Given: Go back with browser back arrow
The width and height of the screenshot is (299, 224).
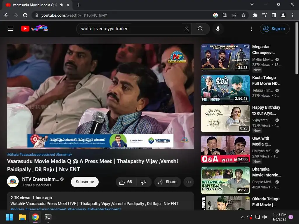Looking at the screenshot, I should pos(6,15).
